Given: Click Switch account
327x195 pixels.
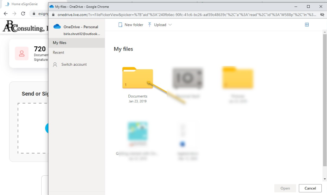Looking at the screenshot, I should (74, 65).
